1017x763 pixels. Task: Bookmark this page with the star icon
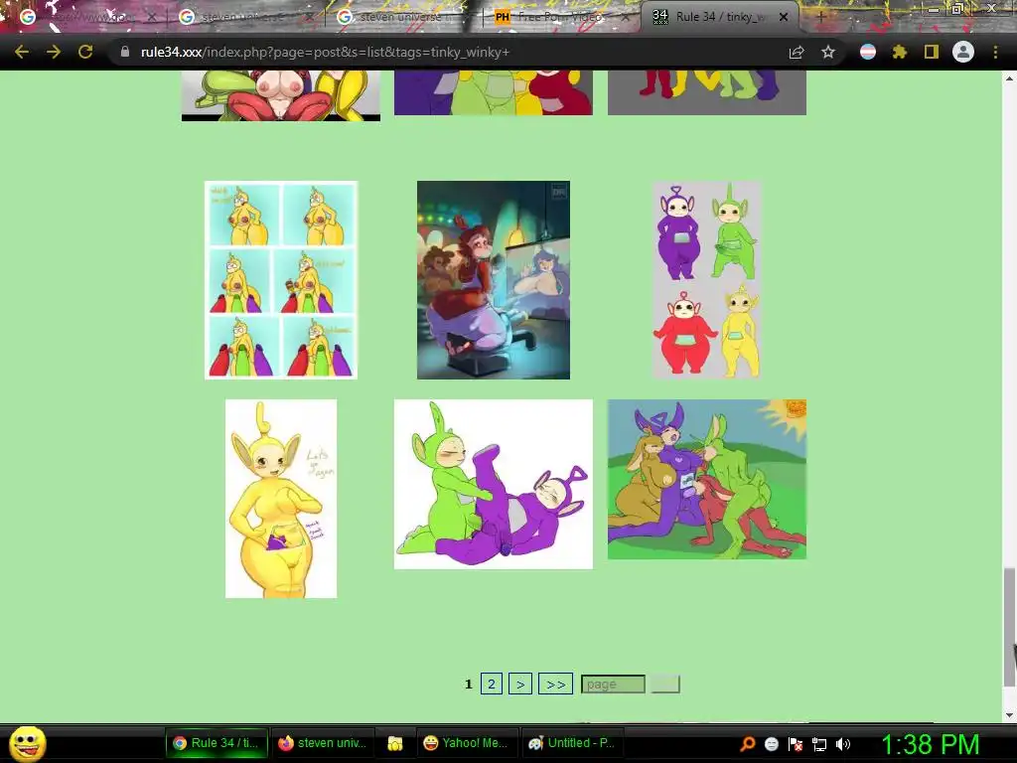coord(828,52)
